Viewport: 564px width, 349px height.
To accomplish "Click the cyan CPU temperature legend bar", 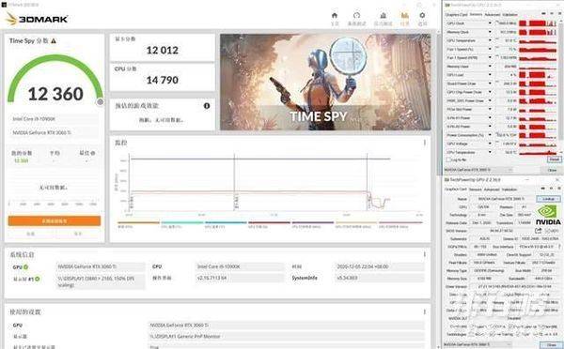I will [182, 222].
